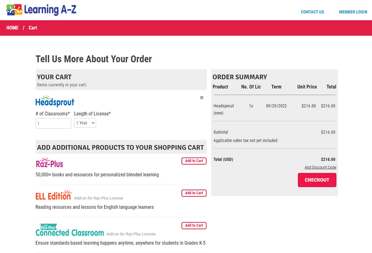Click the ELL Edition product logo

[53, 196]
